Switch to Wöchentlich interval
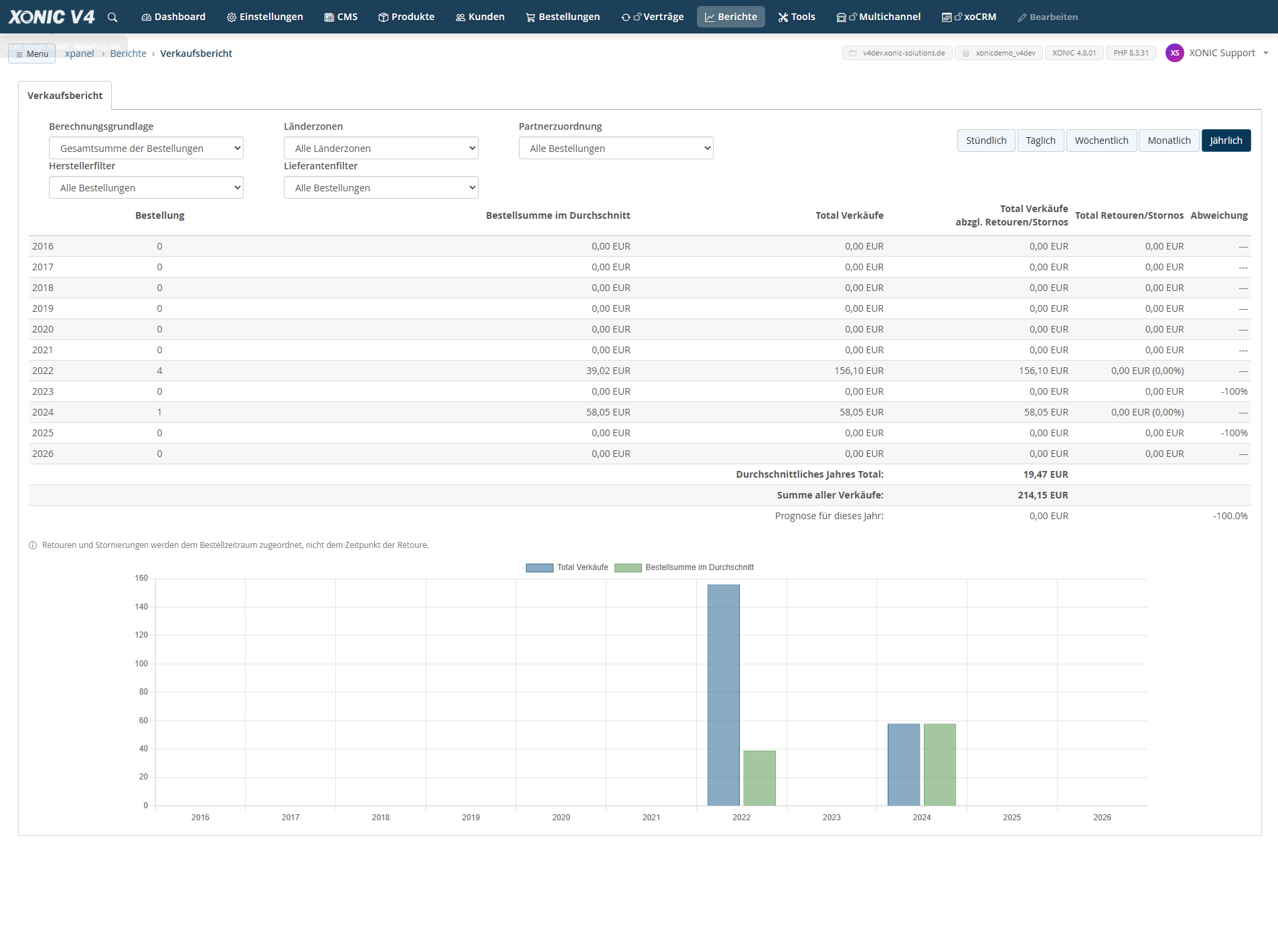 click(1101, 141)
